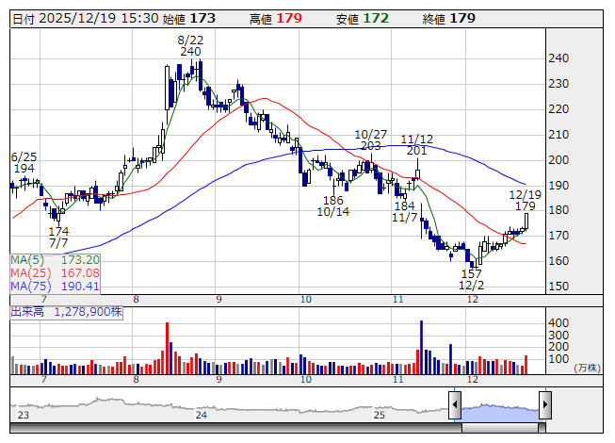Click the 12/19 179 latest price annotation
Viewport: 615px width, 443px height.
(x=526, y=200)
